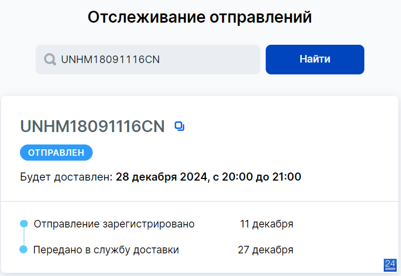Image resolution: width=401 pixels, height=276 pixels.
Task: Click empty area right of copy icon
Action: click(289, 126)
